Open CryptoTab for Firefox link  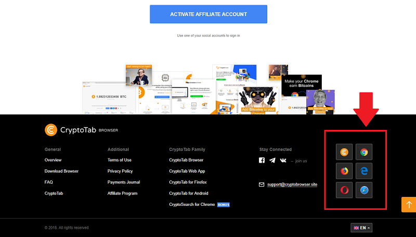[x=188, y=182]
